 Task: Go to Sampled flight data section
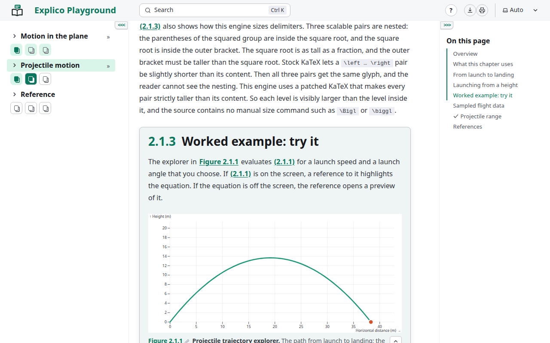click(x=479, y=105)
